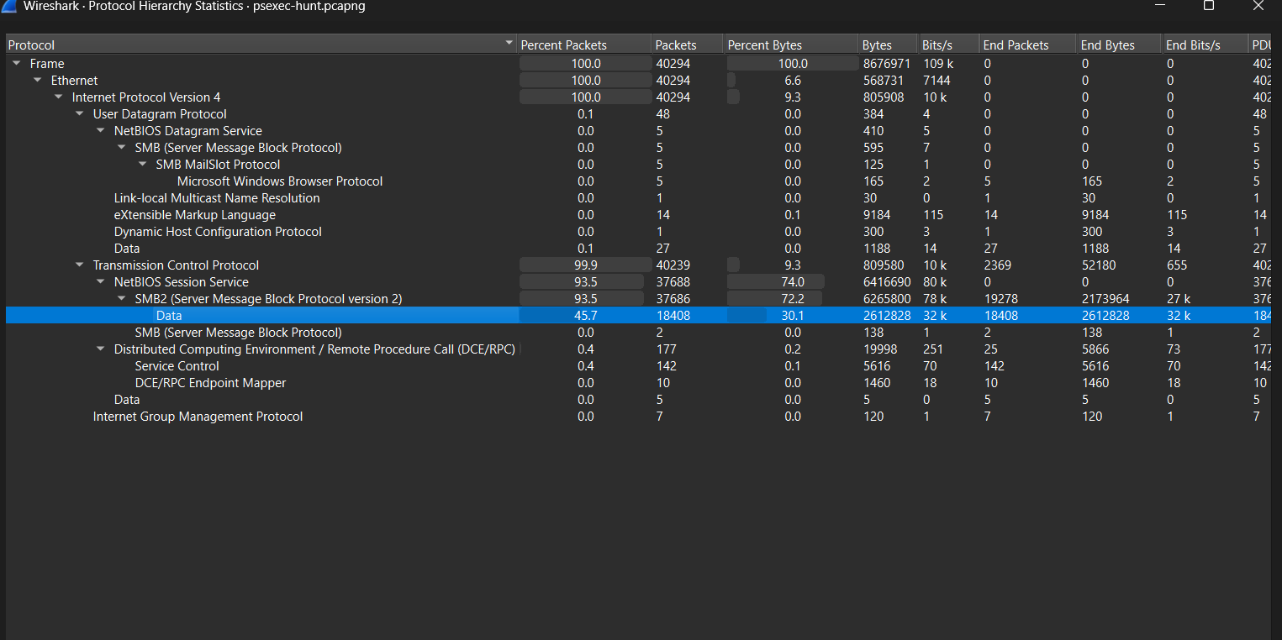Screen dimensions: 1282x640
Task: Collapse the Frame tree node
Action: [x=17, y=64]
